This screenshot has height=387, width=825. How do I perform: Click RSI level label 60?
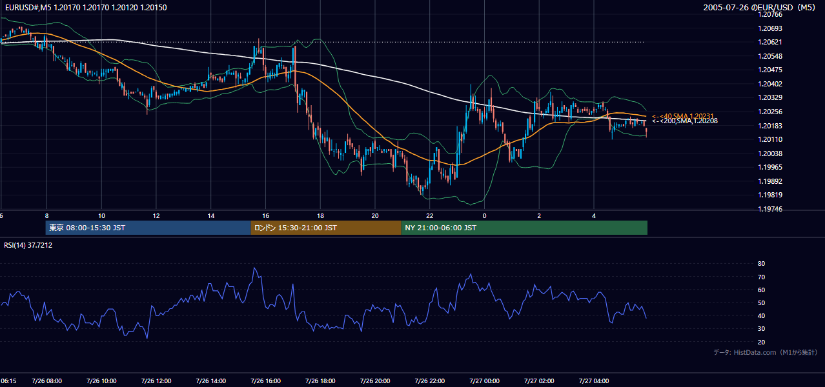point(761,290)
